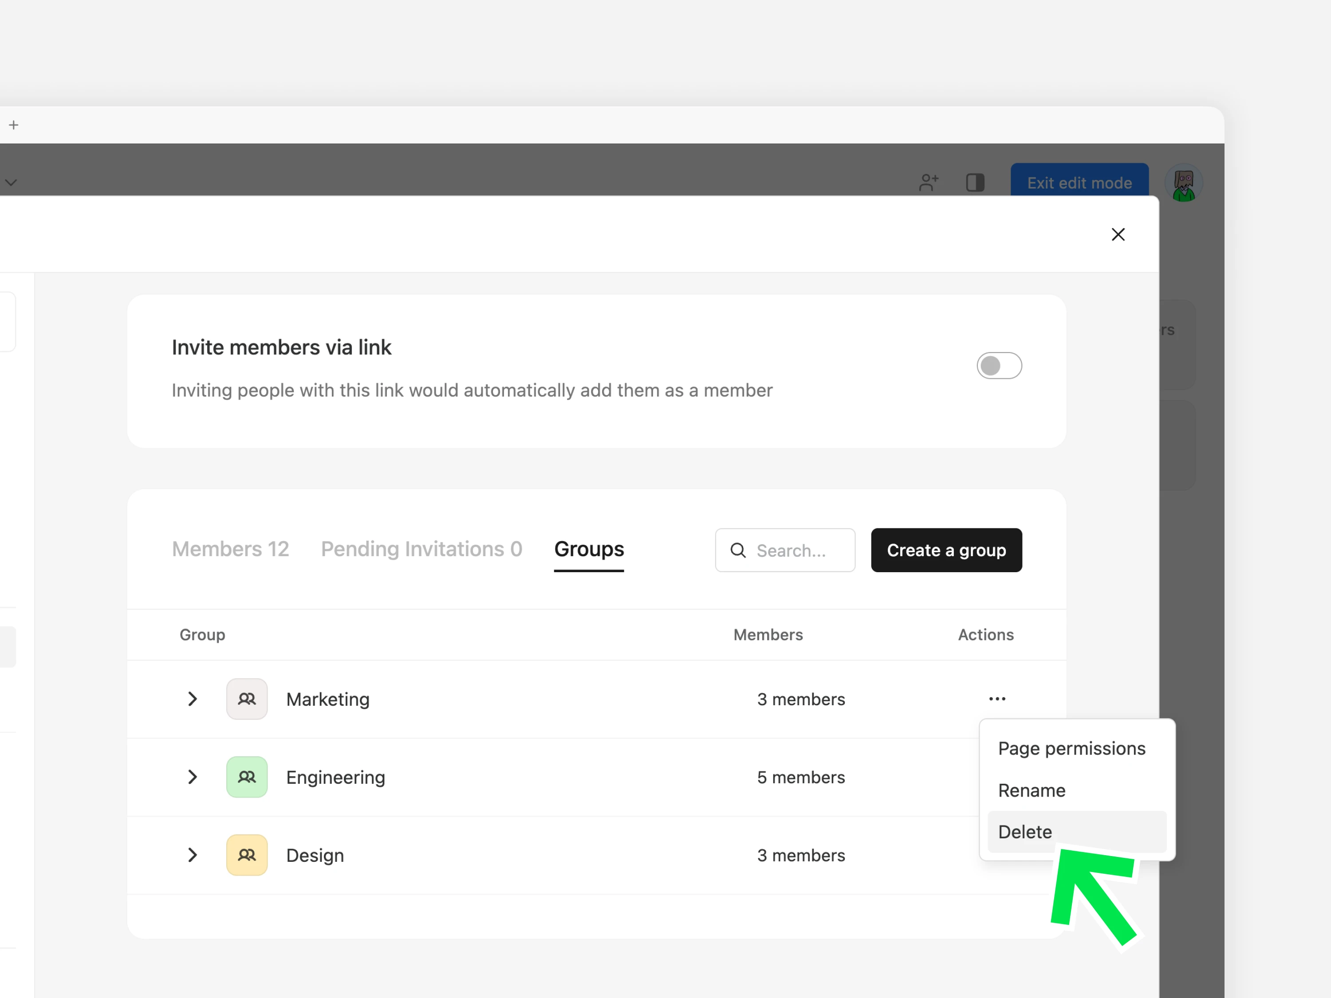Click the add member icon in header
Screen dimensions: 1331x998
click(929, 182)
